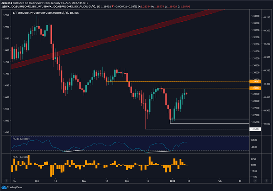This screenshot has width=273, height=191.
Task: Select the ROC (1, close) indicator label
Action: (20, 157)
